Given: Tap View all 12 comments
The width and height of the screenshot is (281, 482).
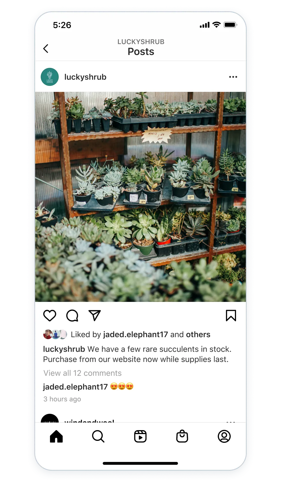Looking at the screenshot, I should [83, 373].
